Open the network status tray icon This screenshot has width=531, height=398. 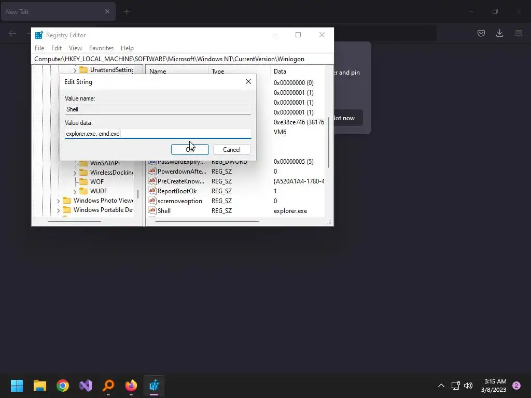455,386
